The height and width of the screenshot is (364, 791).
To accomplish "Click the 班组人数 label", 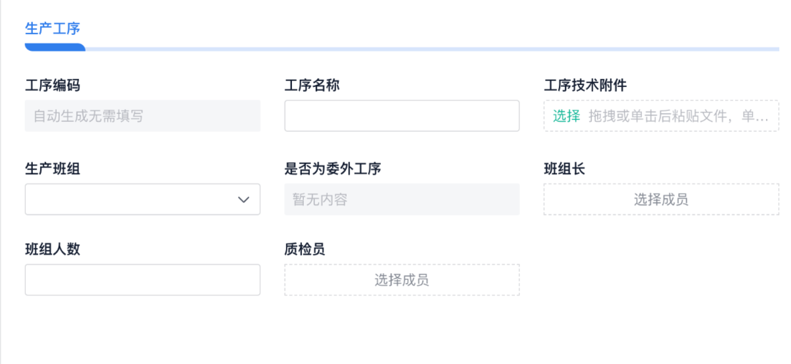I will (53, 249).
